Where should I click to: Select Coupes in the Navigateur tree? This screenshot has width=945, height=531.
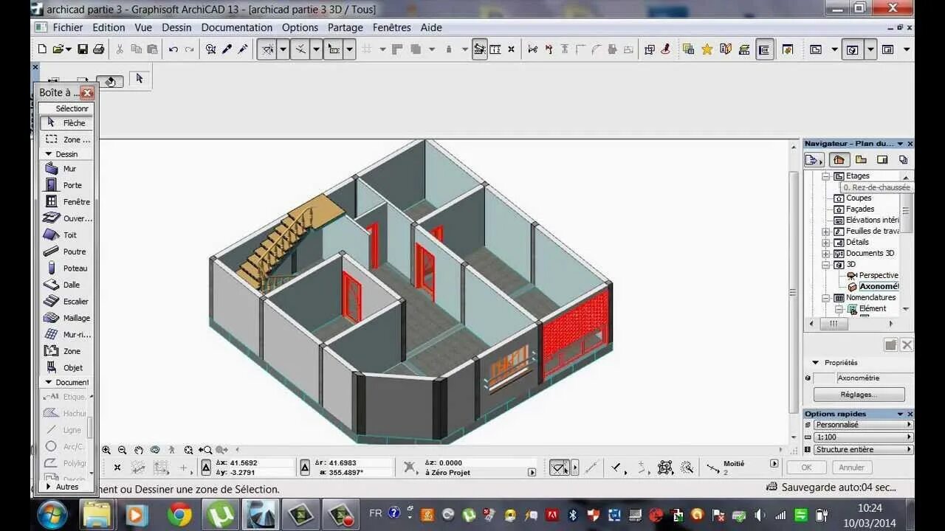[x=859, y=198]
